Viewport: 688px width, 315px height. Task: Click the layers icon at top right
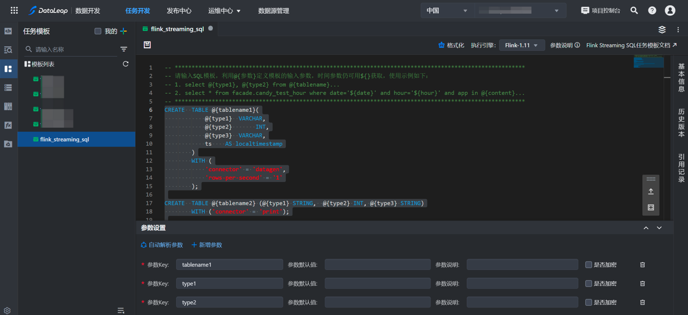(x=662, y=30)
